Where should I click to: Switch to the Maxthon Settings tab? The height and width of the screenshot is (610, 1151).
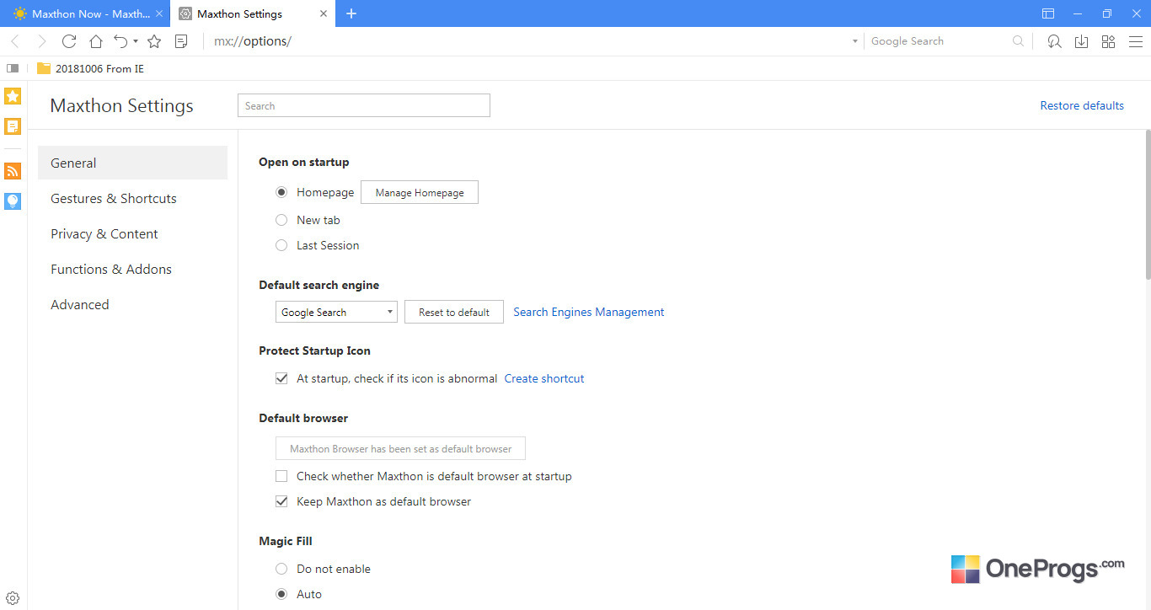(253, 13)
